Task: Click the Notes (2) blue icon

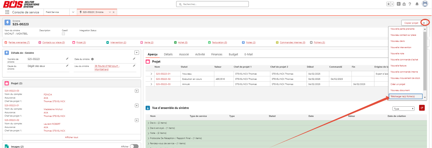Action: [243, 42]
